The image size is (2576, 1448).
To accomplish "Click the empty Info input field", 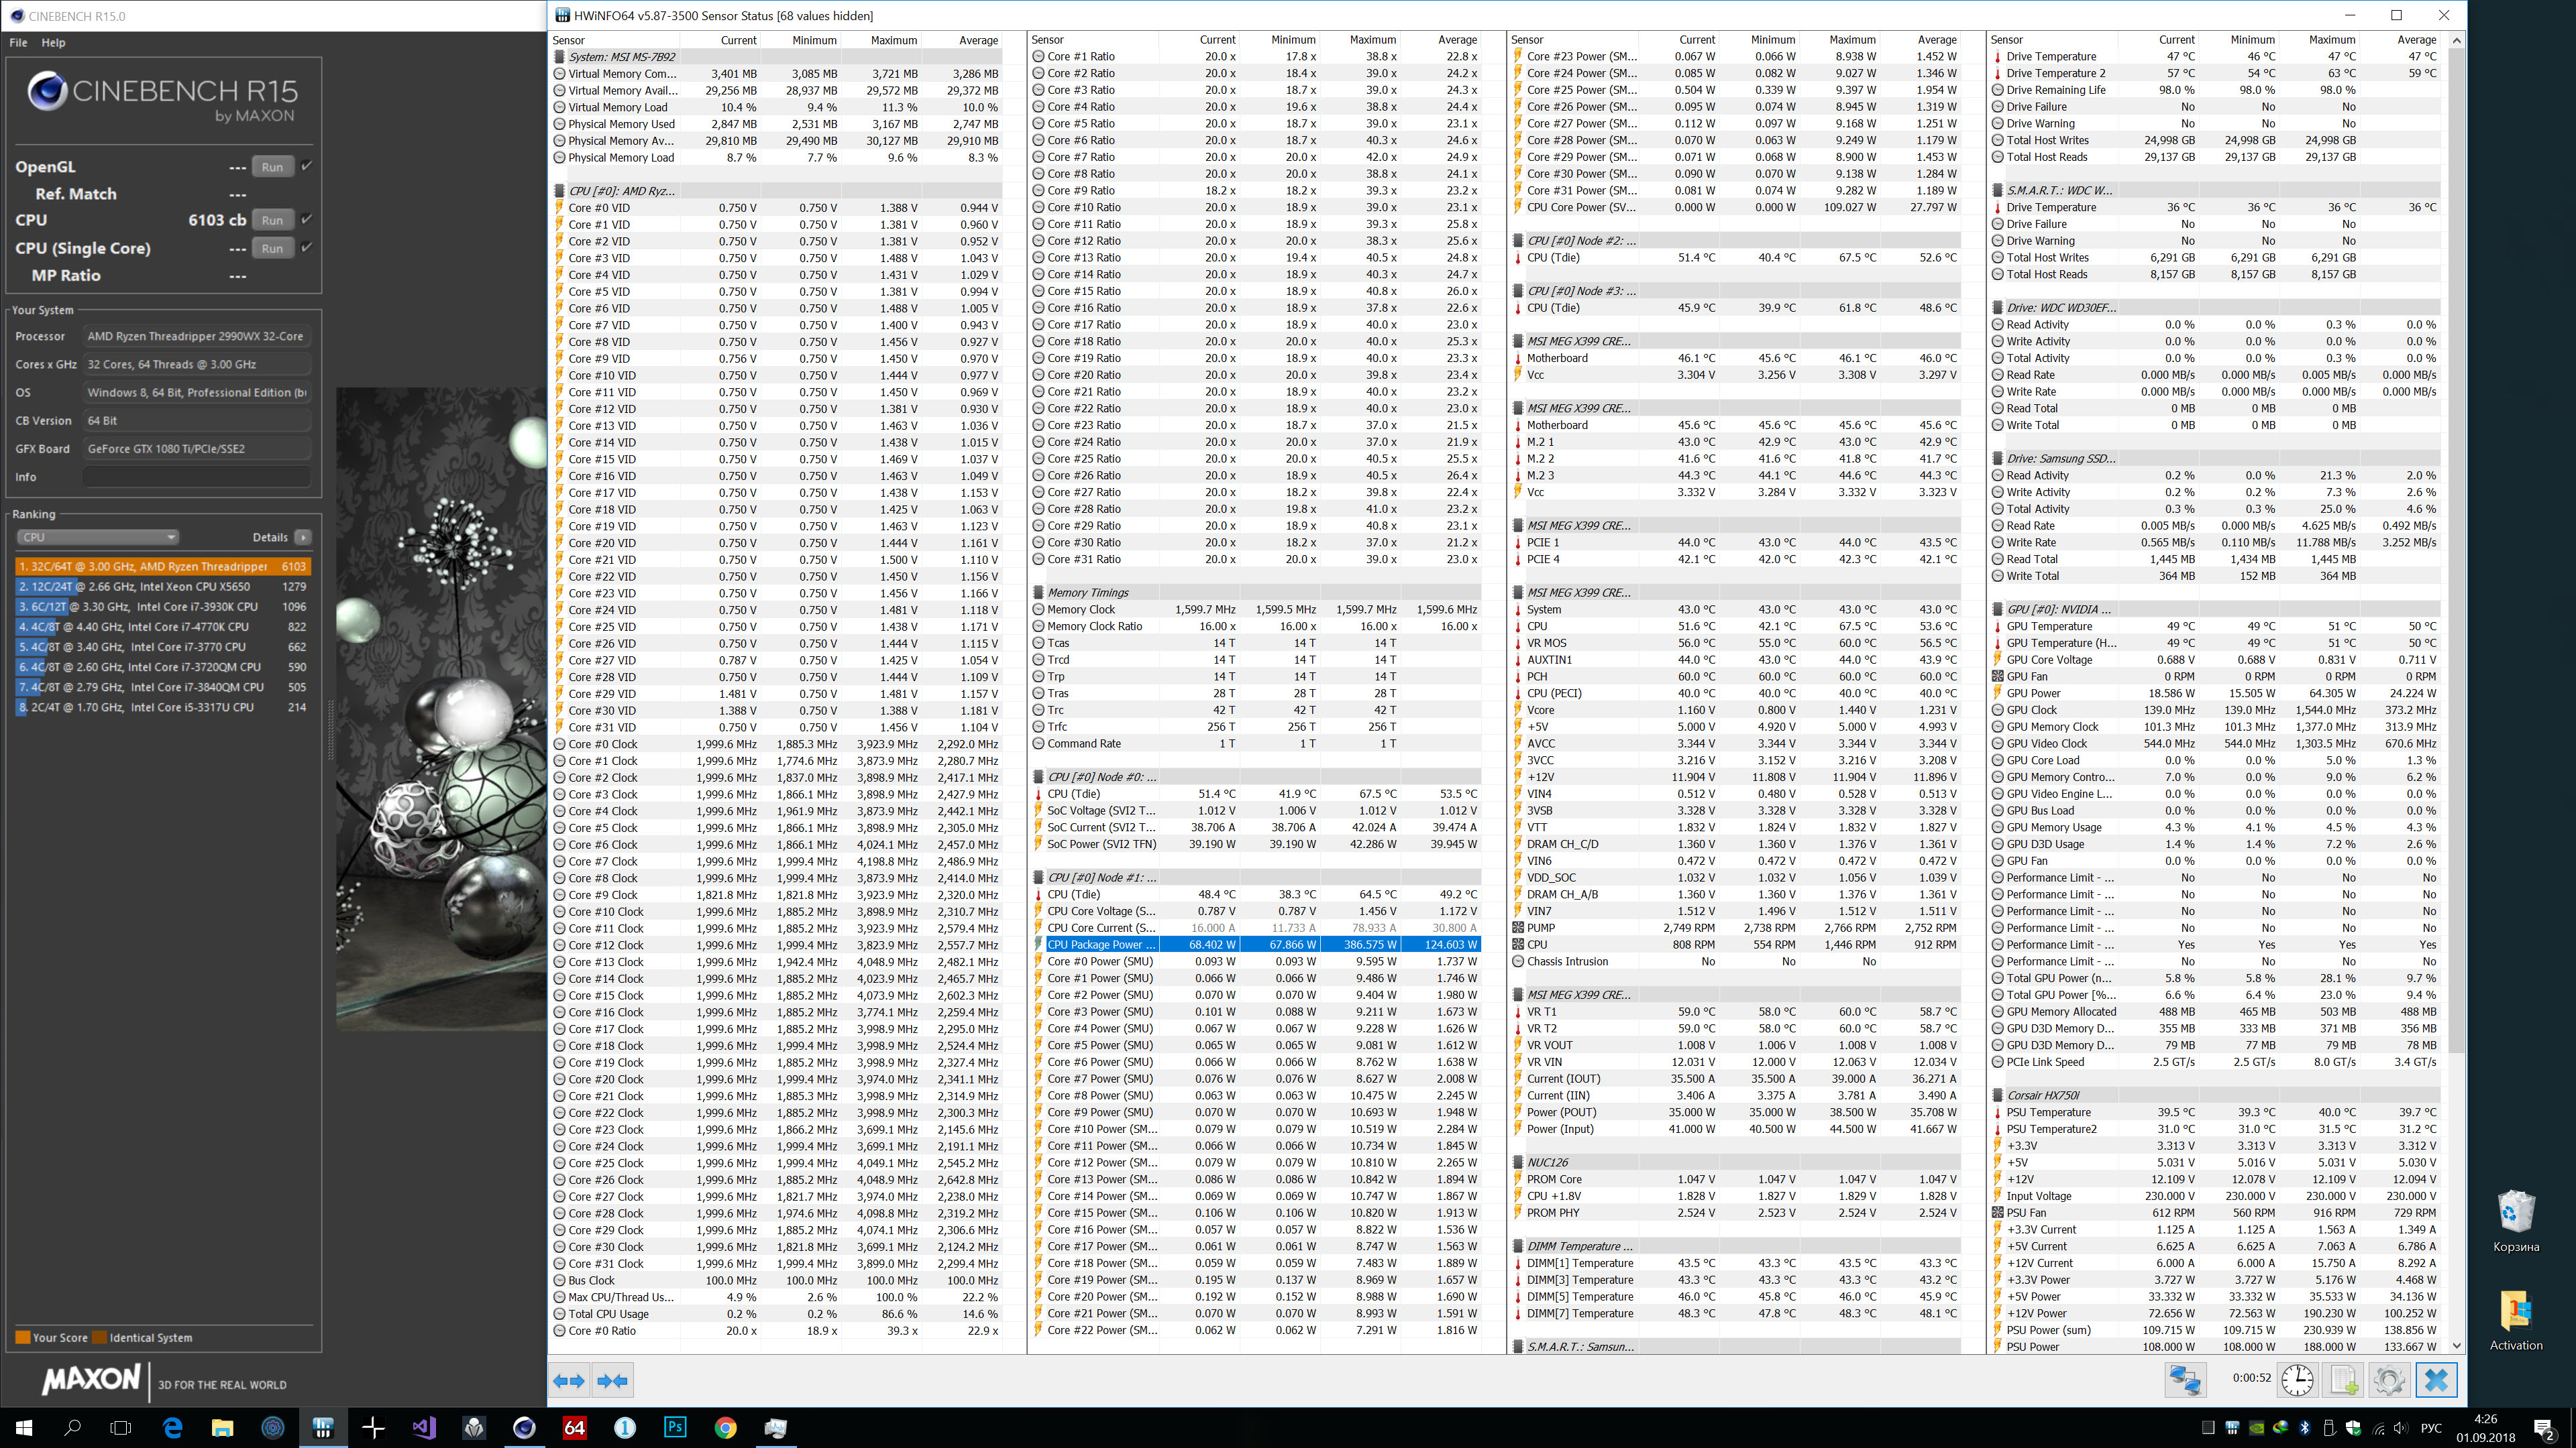I will 196,477.
